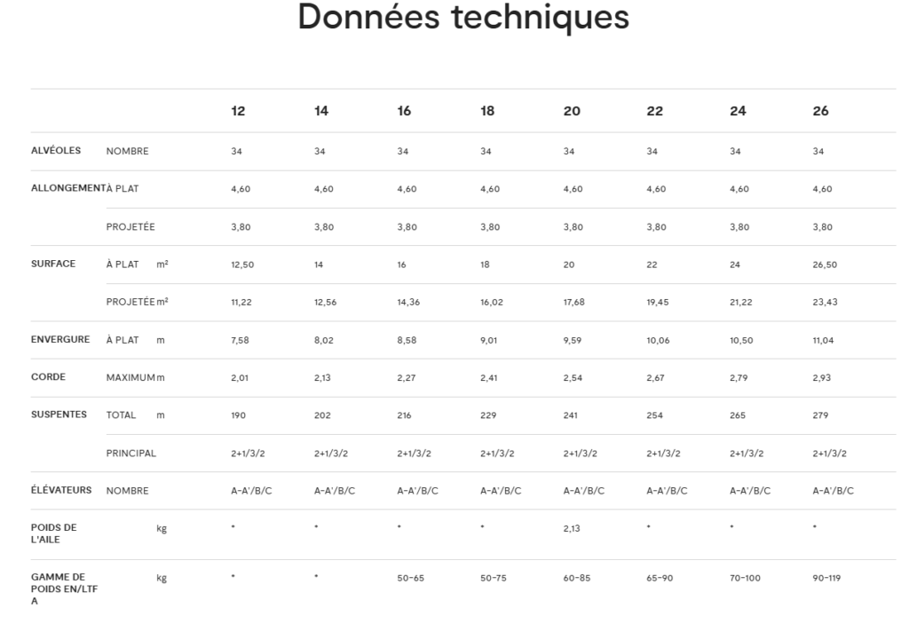Click the ENVERGURE row label
The image size is (909, 632).
pos(59,339)
